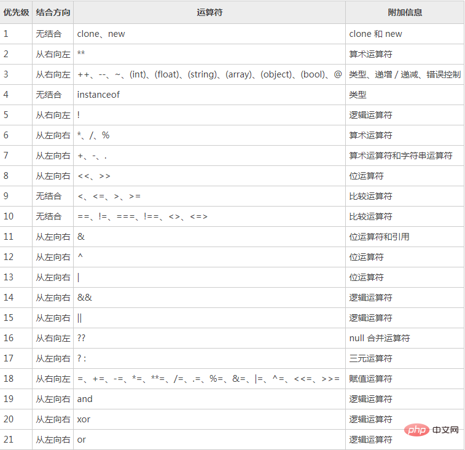The image size is (465, 450).
Task: Select the assignment operators '=、+=、-=' cell
Action: point(209,379)
